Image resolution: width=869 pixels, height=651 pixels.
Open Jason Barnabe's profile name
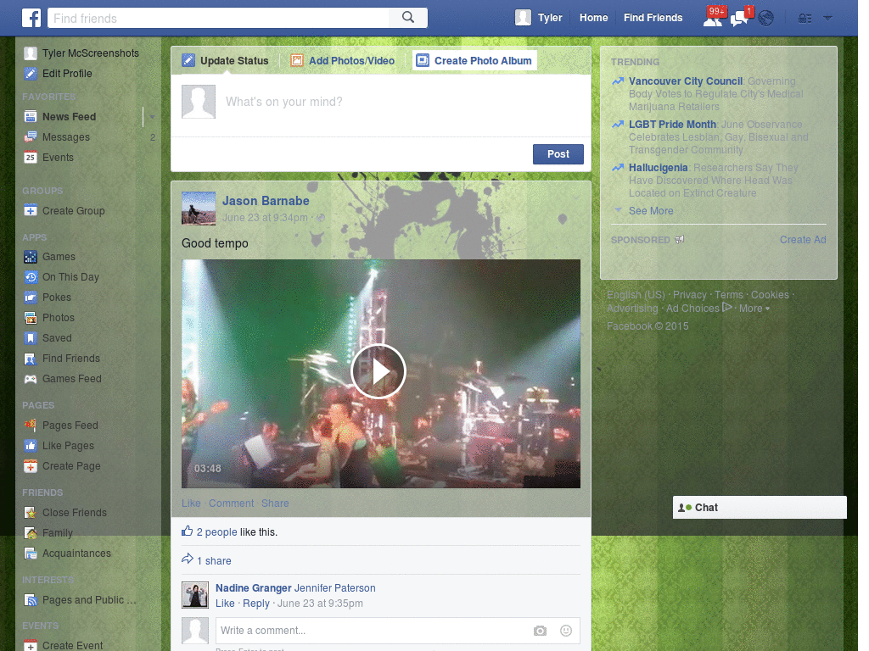(x=266, y=201)
